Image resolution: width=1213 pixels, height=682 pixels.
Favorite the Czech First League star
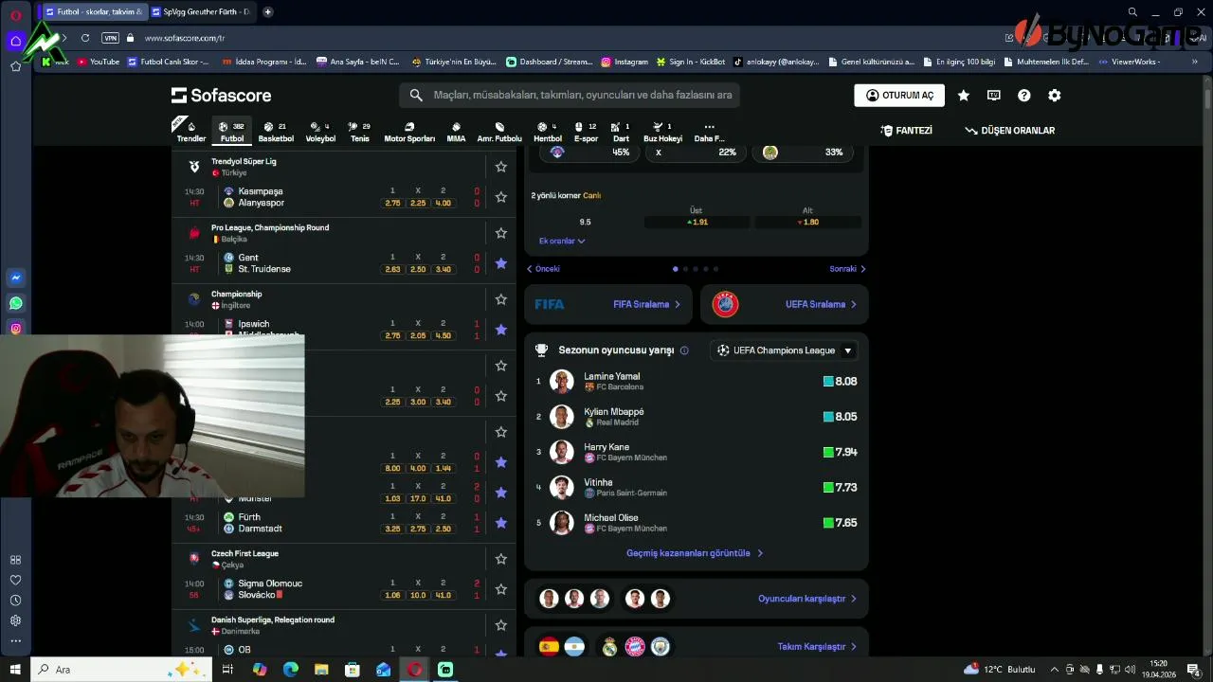click(x=501, y=559)
